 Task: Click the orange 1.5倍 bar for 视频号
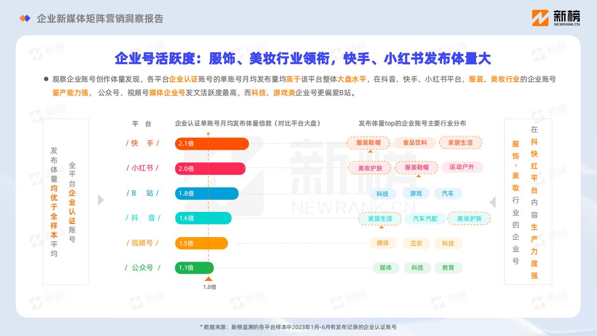(201, 243)
